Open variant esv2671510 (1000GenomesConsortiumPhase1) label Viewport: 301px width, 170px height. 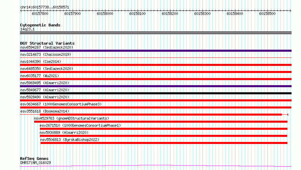[x=80, y=125]
